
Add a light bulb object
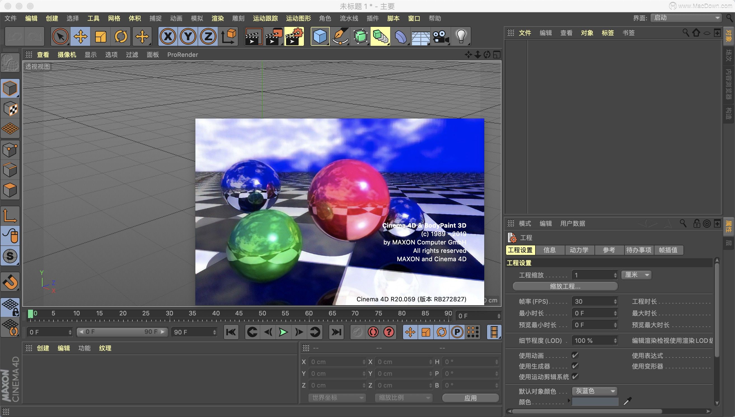tap(461, 37)
